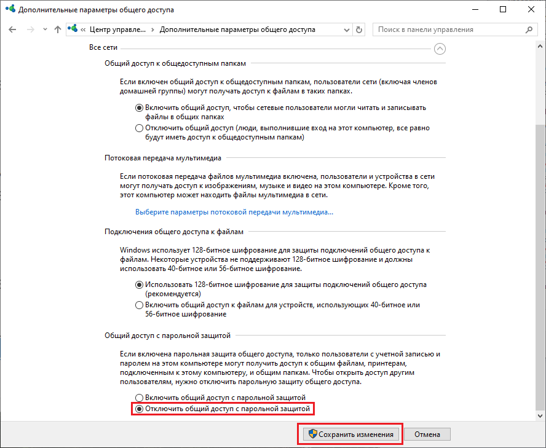Screen dimensions: 546x448
Task: Click the 'Дополнительные параметры общего доступа' breadcrumb
Action: point(237,29)
